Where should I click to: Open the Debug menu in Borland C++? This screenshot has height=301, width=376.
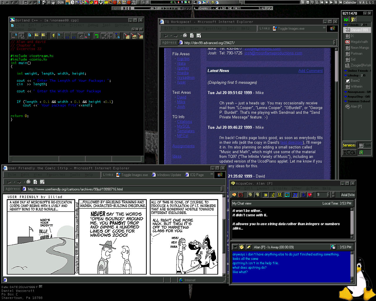[x=93, y=25]
